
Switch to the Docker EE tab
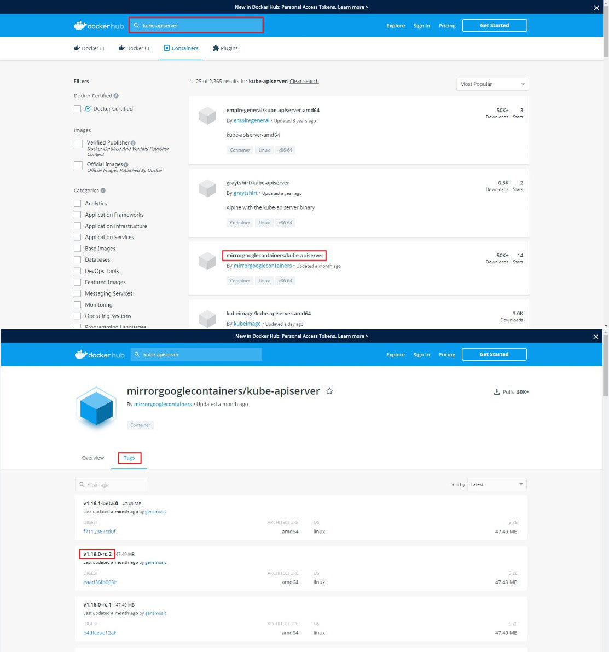[x=90, y=48]
